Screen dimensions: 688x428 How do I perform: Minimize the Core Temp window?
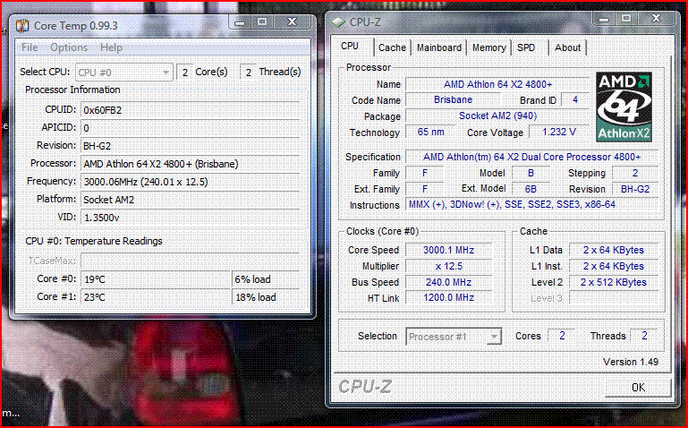point(240,22)
